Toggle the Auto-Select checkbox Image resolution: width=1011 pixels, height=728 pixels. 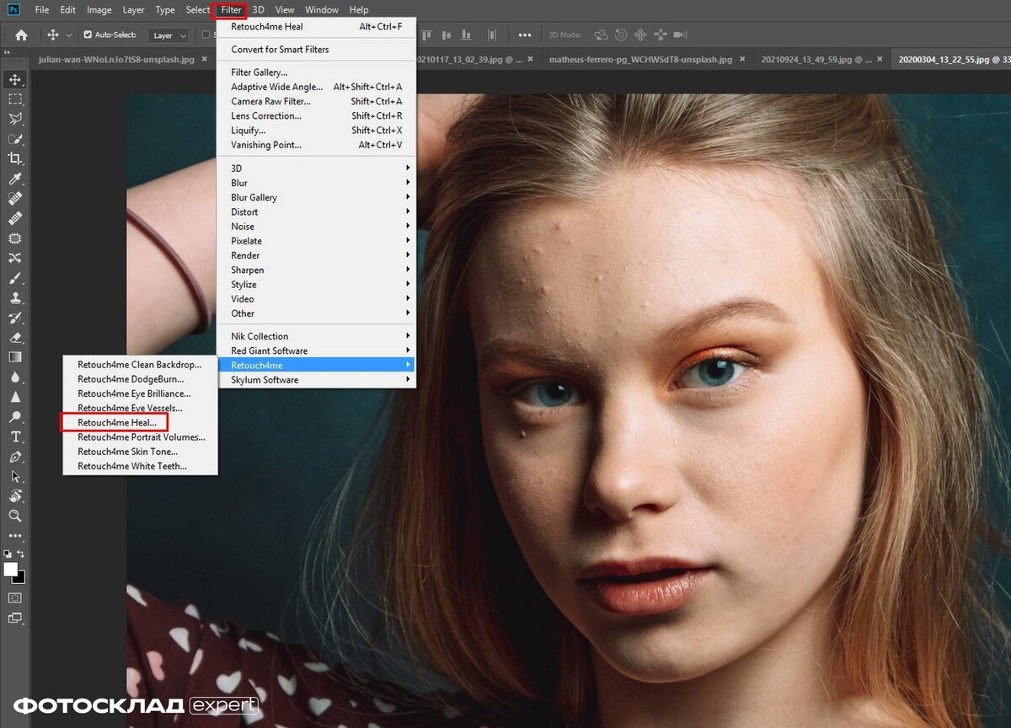pyautogui.click(x=88, y=35)
